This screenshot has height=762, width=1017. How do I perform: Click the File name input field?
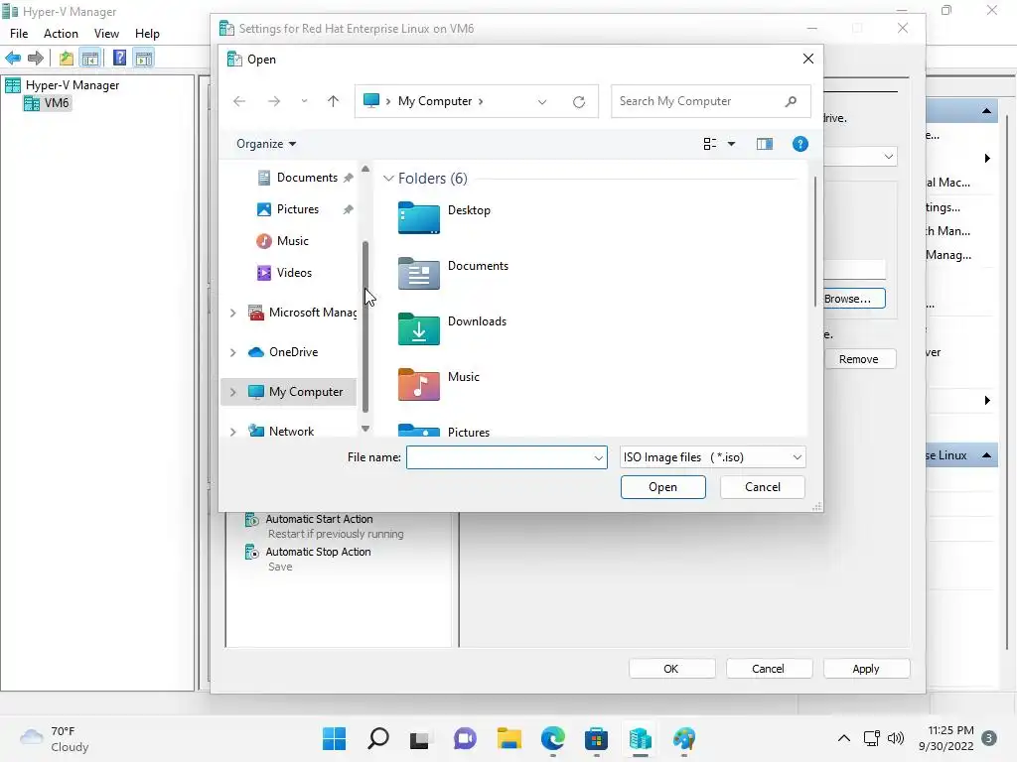(500, 457)
